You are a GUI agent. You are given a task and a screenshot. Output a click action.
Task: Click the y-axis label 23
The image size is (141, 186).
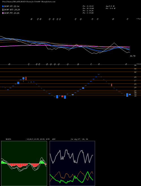(135, 88)
